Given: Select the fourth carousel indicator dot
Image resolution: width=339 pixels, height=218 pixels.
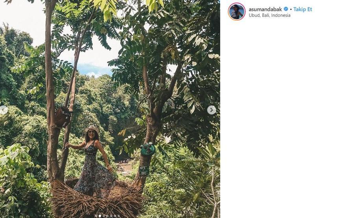Looking at the screenshot, I should point(107,216).
